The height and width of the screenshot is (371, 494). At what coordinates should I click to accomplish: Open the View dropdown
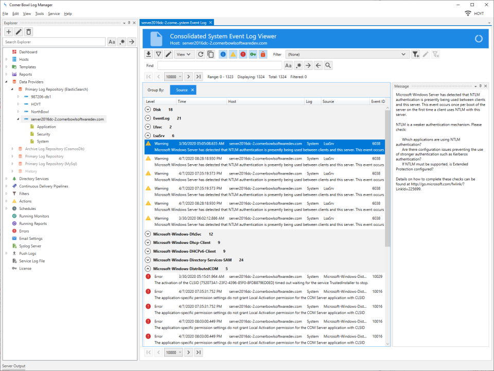(184, 54)
